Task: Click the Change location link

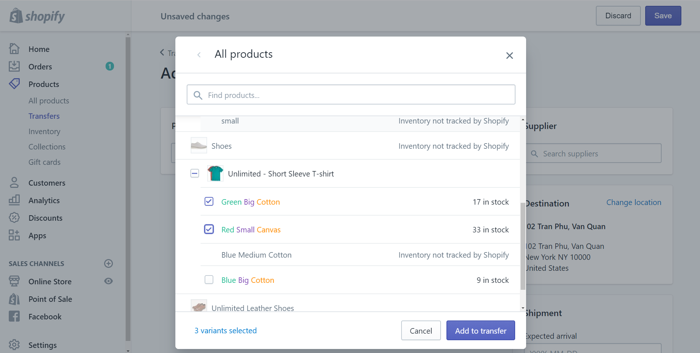Action: point(634,202)
